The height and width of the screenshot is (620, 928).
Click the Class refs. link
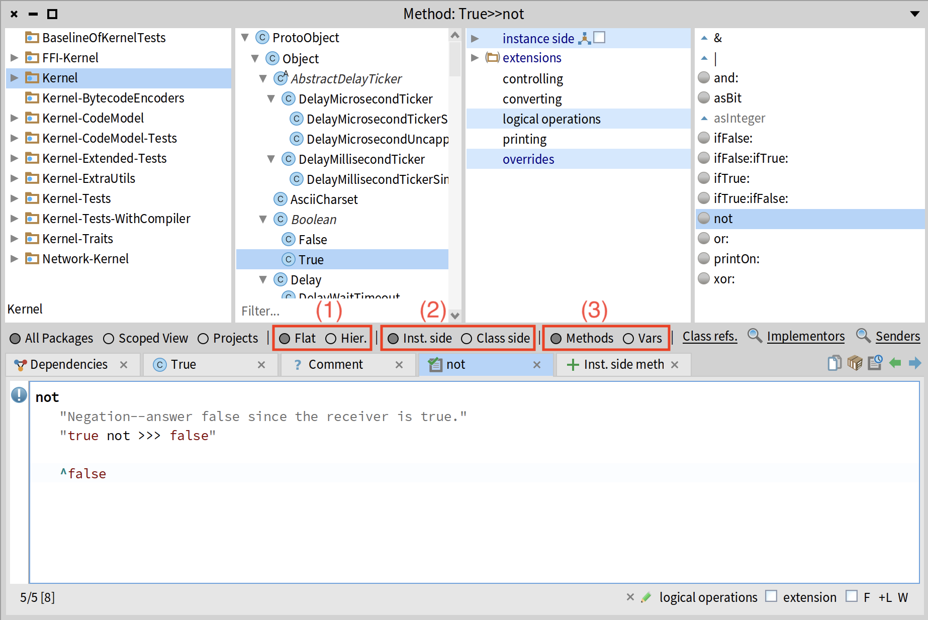(709, 337)
